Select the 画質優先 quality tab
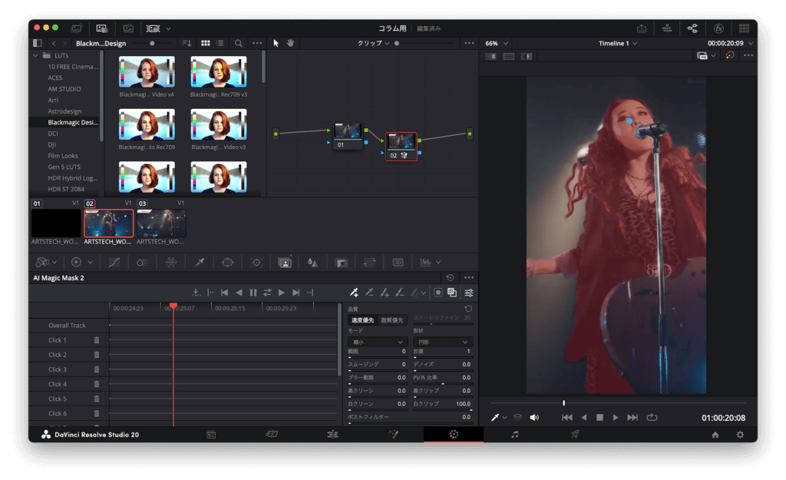Image resolution: width=786 pixels, height=480 pixels. pyautogui.click(x=392, y=319)
